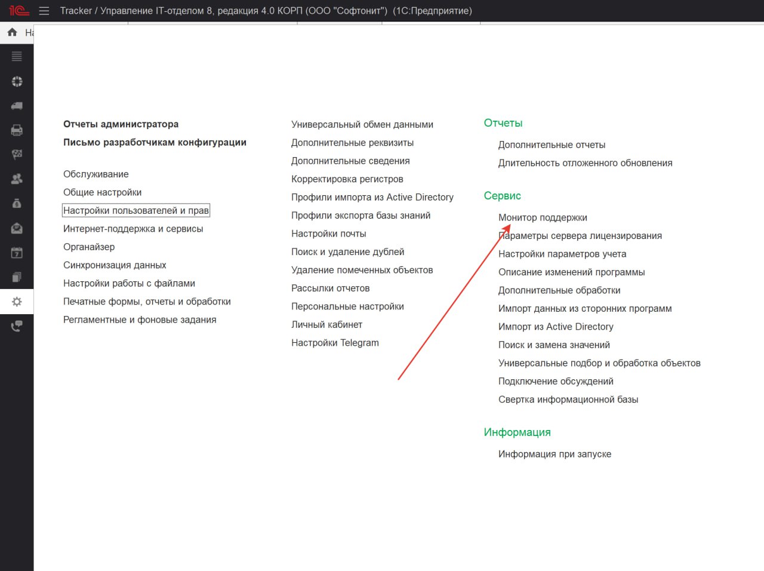Screen dimensions: 764x571
Task: Open Отчеты администратора
Action: (121, 124)
